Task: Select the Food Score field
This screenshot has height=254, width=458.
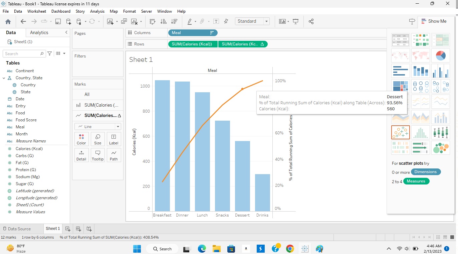Action: (x=26, y=120)
